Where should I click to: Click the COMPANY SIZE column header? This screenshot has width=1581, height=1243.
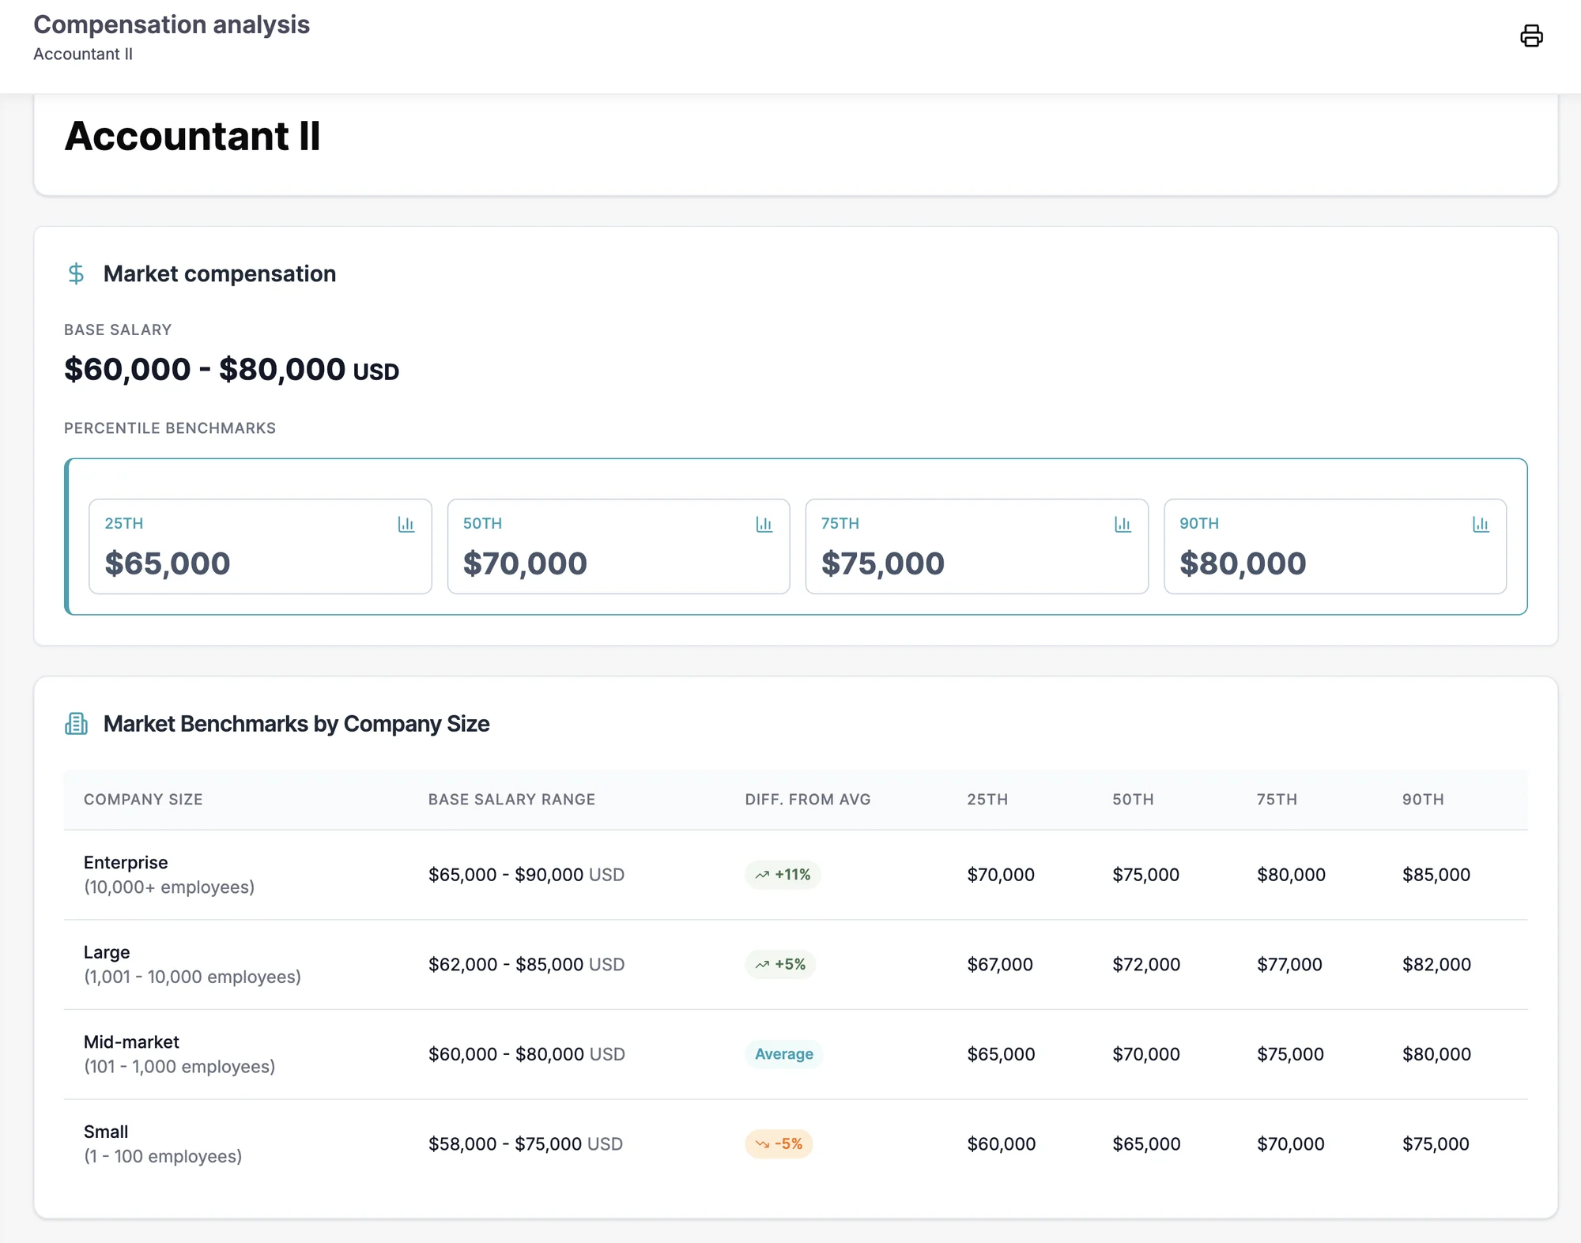(143, 799)
